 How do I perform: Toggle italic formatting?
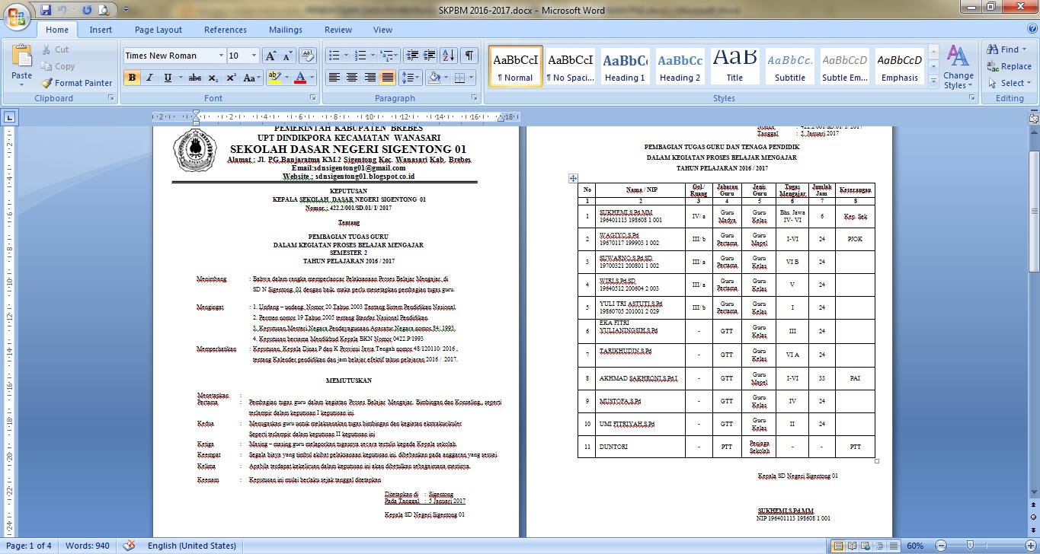tap(149, 78)
